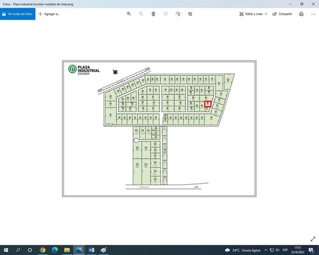Click the Compartir share button
The image size is (319, 255).
click(283, 14)
